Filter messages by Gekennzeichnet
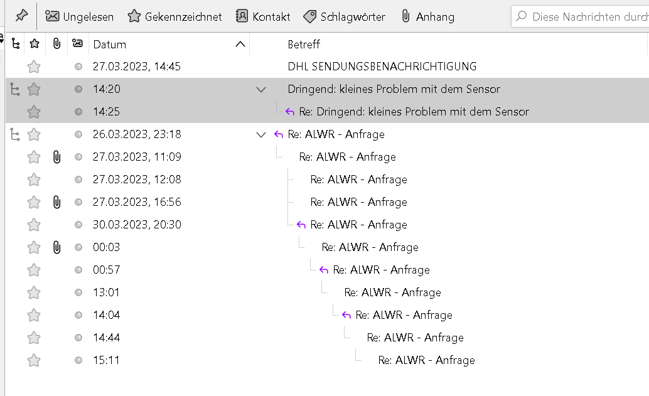The width and height of the screenshot is (649, 396). tap(174, 17)
